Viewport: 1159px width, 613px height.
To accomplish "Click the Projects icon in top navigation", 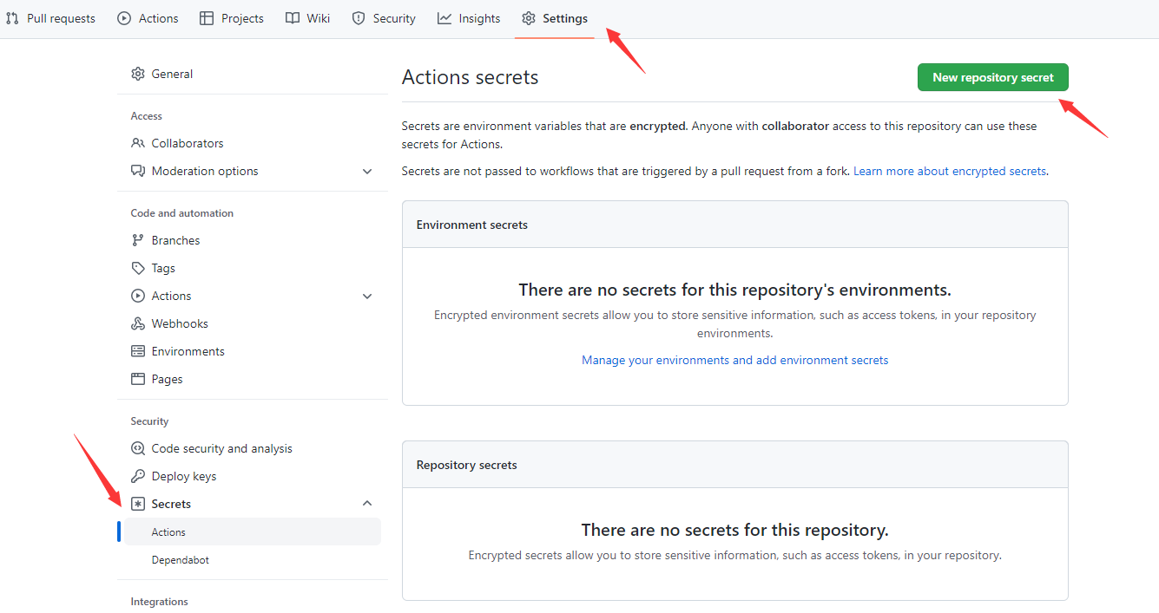I will pyautogui.click(x=207, y=17).
